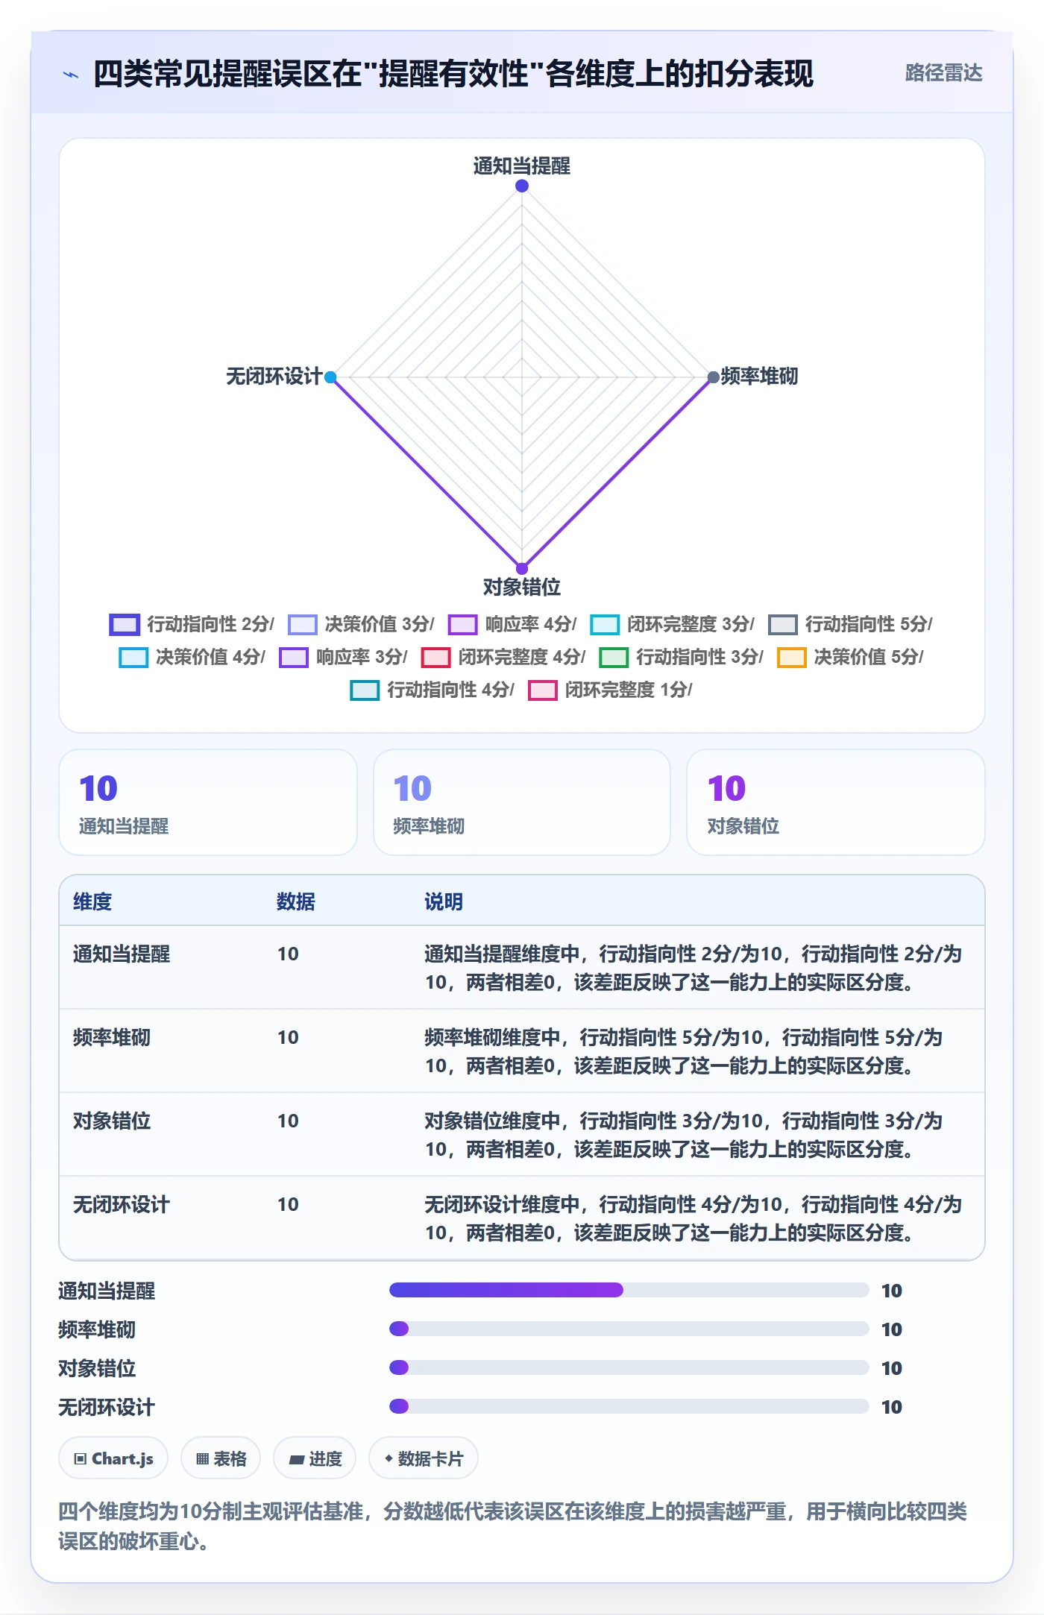Click the 对象错位 progress bar
Viewport: 1044px width, 1615px height.
(629, 1367)
